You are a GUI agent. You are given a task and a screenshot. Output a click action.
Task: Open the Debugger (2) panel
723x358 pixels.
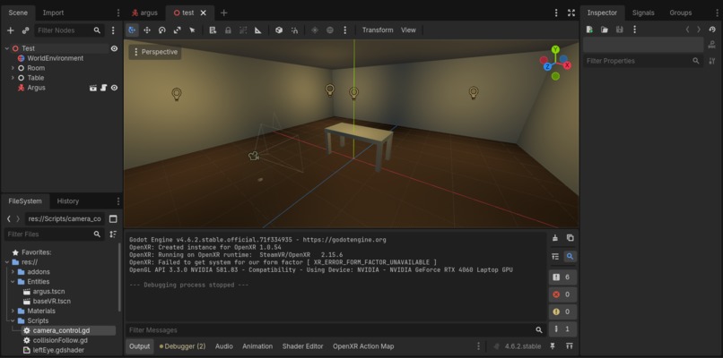[x=183, y=346]
